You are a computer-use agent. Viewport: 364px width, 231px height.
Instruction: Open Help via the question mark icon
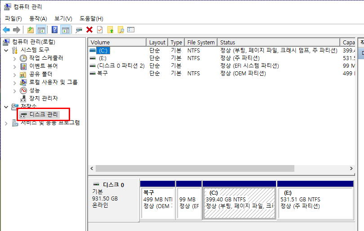point(54,30)
